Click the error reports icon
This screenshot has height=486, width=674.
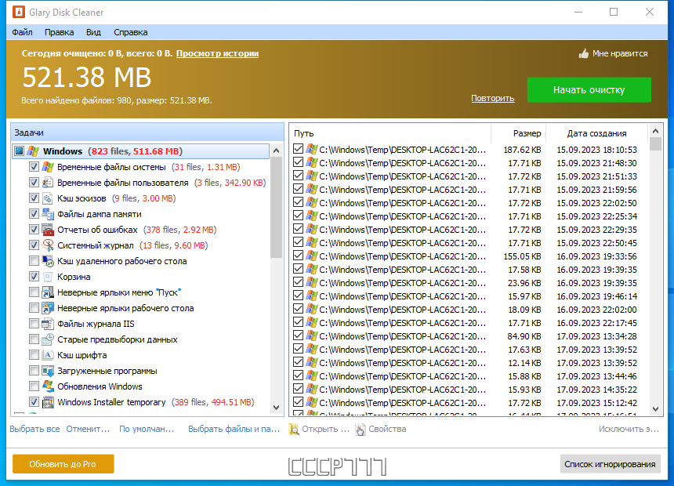pyautogui.click(x=48, y=230)
